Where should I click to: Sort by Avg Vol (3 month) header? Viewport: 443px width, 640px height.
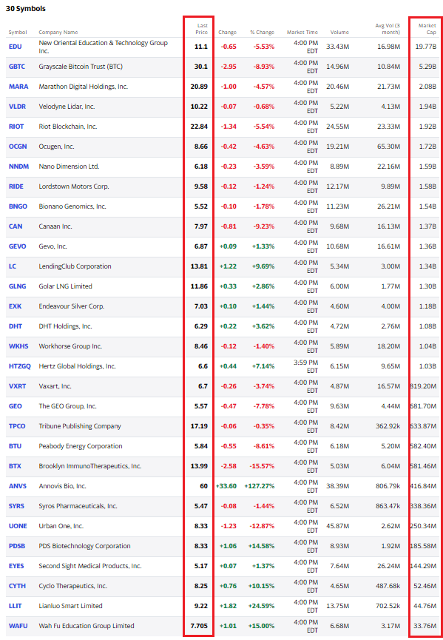388,29
